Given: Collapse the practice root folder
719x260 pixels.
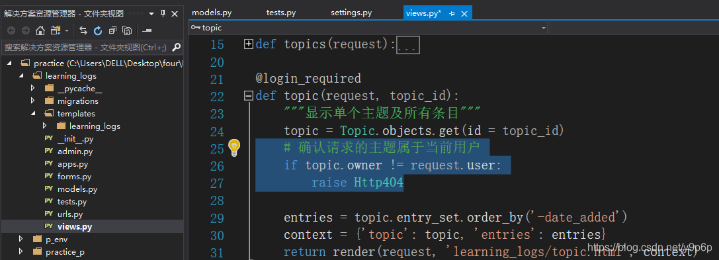Looking at the screenshot, I should point(10,63).
